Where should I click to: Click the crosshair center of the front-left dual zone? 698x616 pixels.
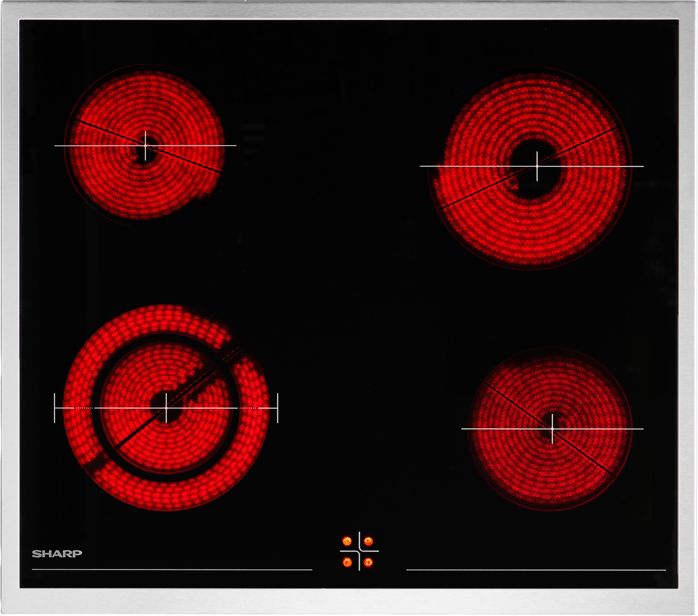click(166, 408)
